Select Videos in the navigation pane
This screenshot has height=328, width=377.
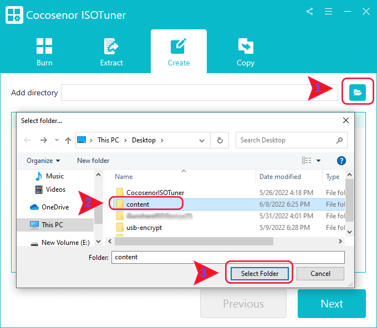click(50, 189)
